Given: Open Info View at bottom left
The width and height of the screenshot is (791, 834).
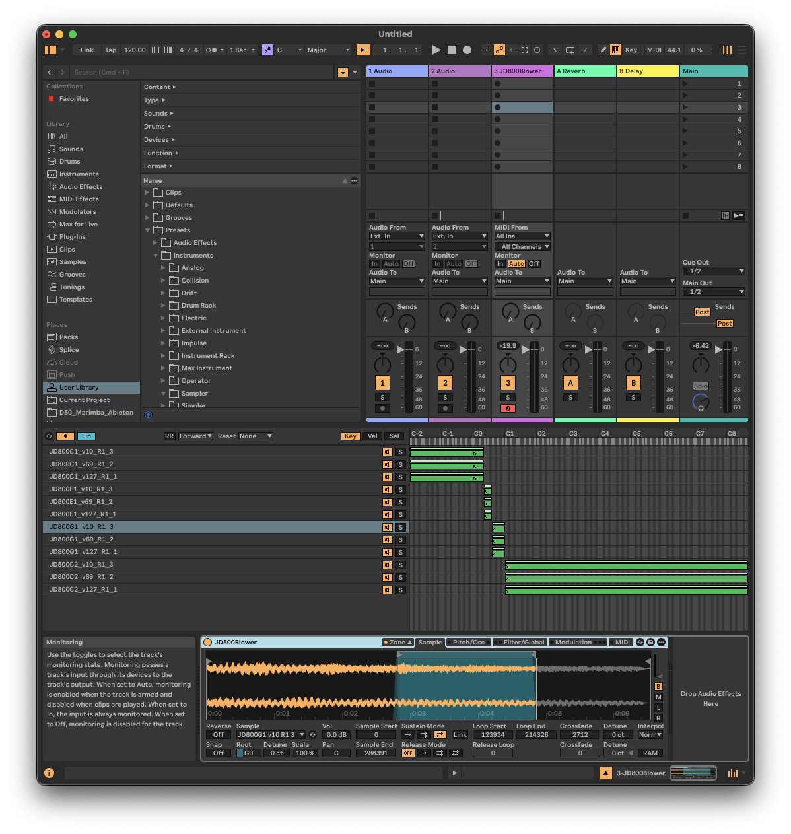Looking at the screenshot, I should [x=49, y=773].
